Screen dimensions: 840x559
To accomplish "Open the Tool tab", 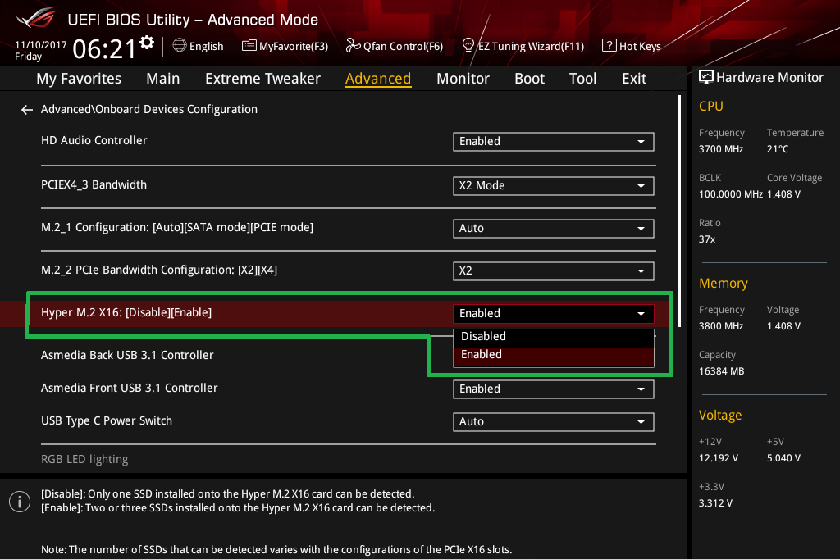I will (582, 79).
